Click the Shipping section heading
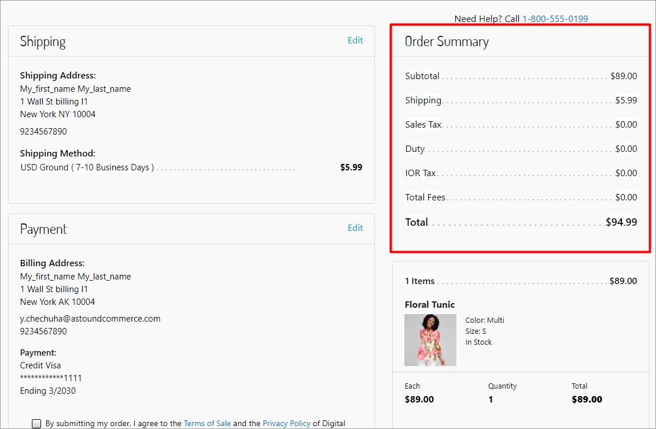The image size is (656, 429). coord(43,42)
